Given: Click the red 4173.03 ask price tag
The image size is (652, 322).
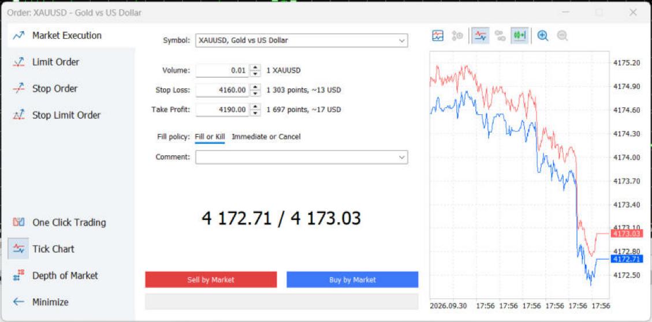Looking at the screenshot, I should (626, 234).
